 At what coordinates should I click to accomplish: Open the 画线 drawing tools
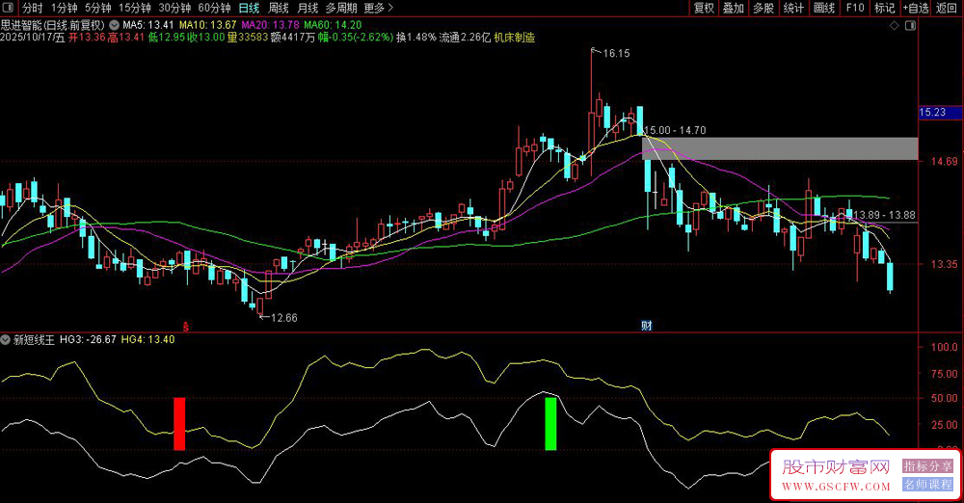[824, 8]
